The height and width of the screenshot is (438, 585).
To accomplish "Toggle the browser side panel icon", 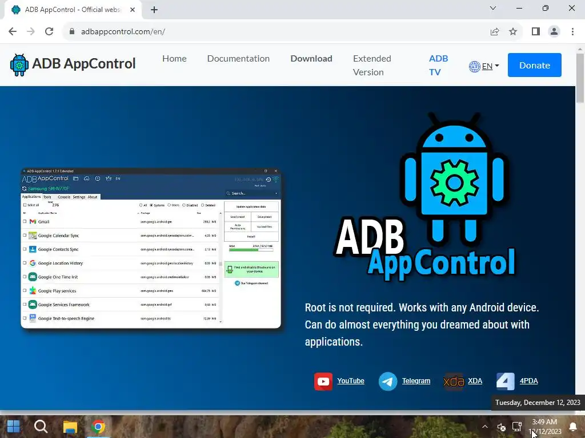I will (x=536, y=32).
